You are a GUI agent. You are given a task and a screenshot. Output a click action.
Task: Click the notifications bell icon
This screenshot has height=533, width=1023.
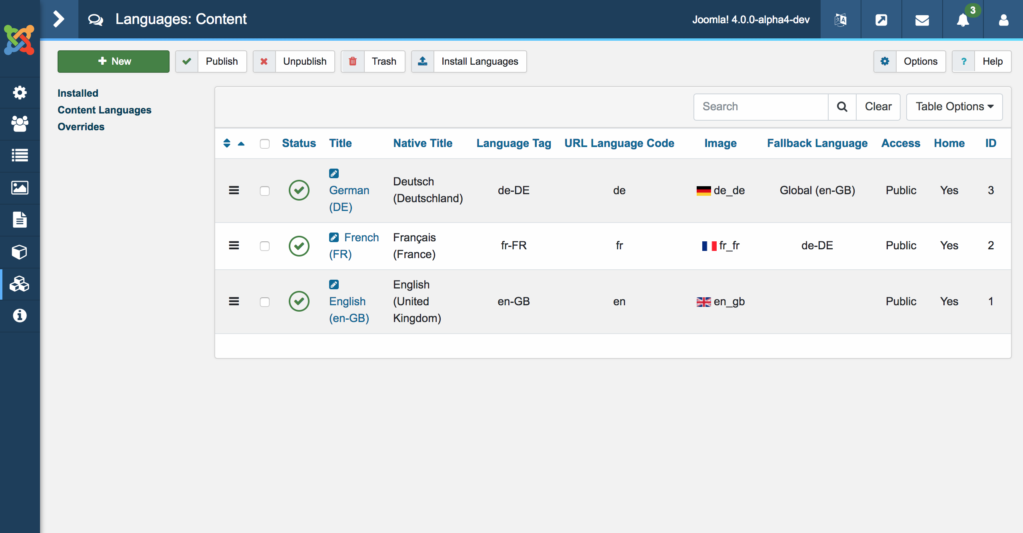click(963, 20)
